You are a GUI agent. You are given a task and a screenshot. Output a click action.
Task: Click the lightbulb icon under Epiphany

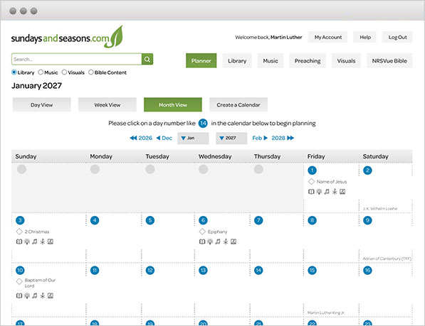click(x=210, y=241)
